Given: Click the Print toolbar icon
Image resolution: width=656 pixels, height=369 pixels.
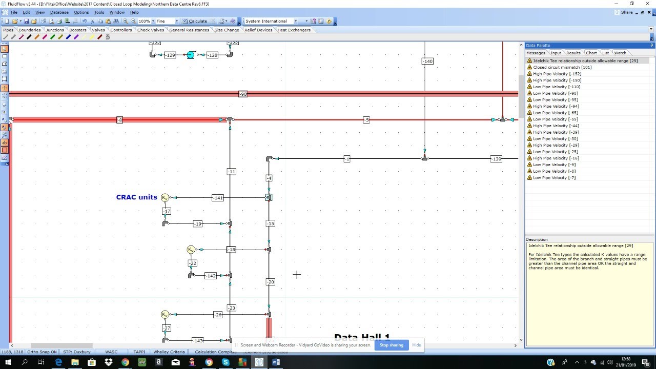Looking at the screenshot, I should 59,21.
